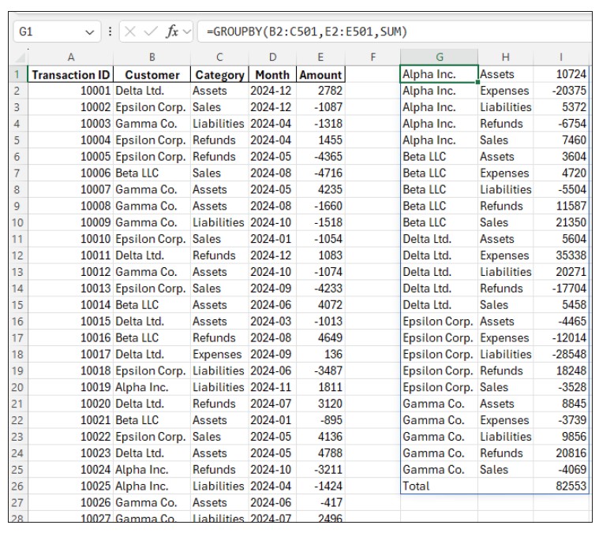The image size is (599, 540).
Task: Click the formula bar with GROUPBY formula
Action: (x=395, y=32)
